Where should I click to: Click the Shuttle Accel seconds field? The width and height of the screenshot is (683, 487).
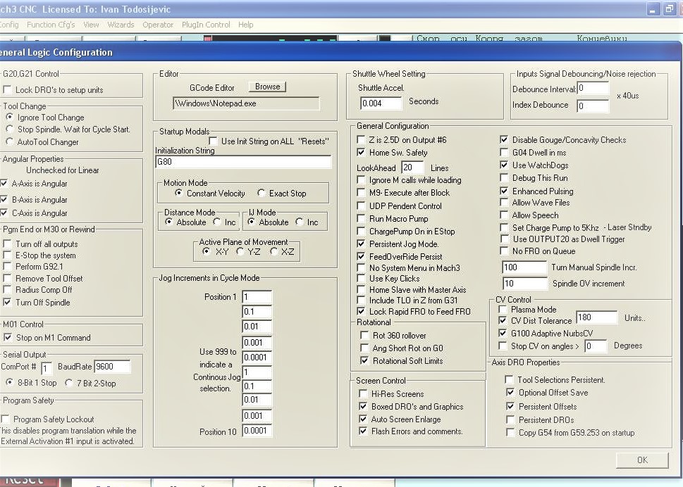coord(381,103)
